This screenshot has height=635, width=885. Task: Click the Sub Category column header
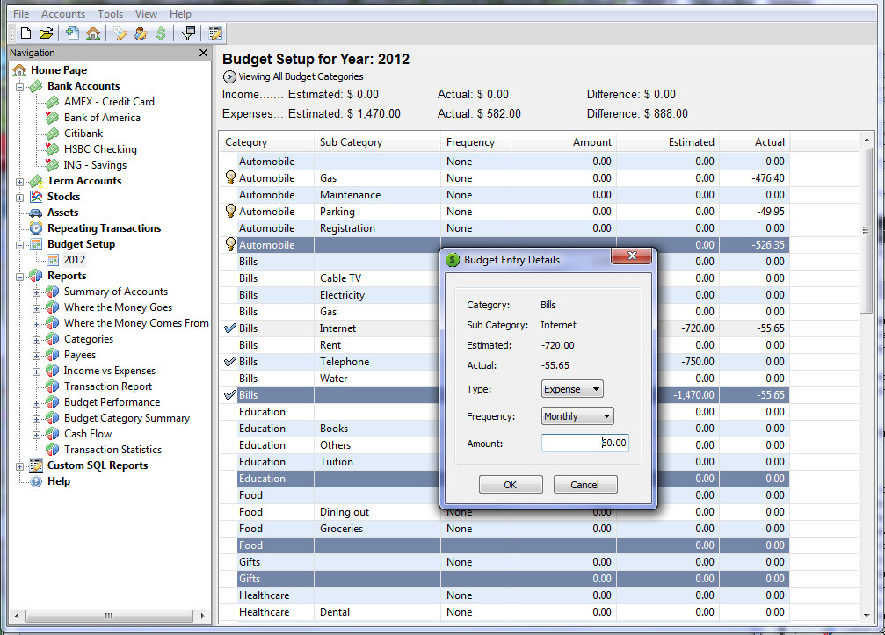[377, 142]
